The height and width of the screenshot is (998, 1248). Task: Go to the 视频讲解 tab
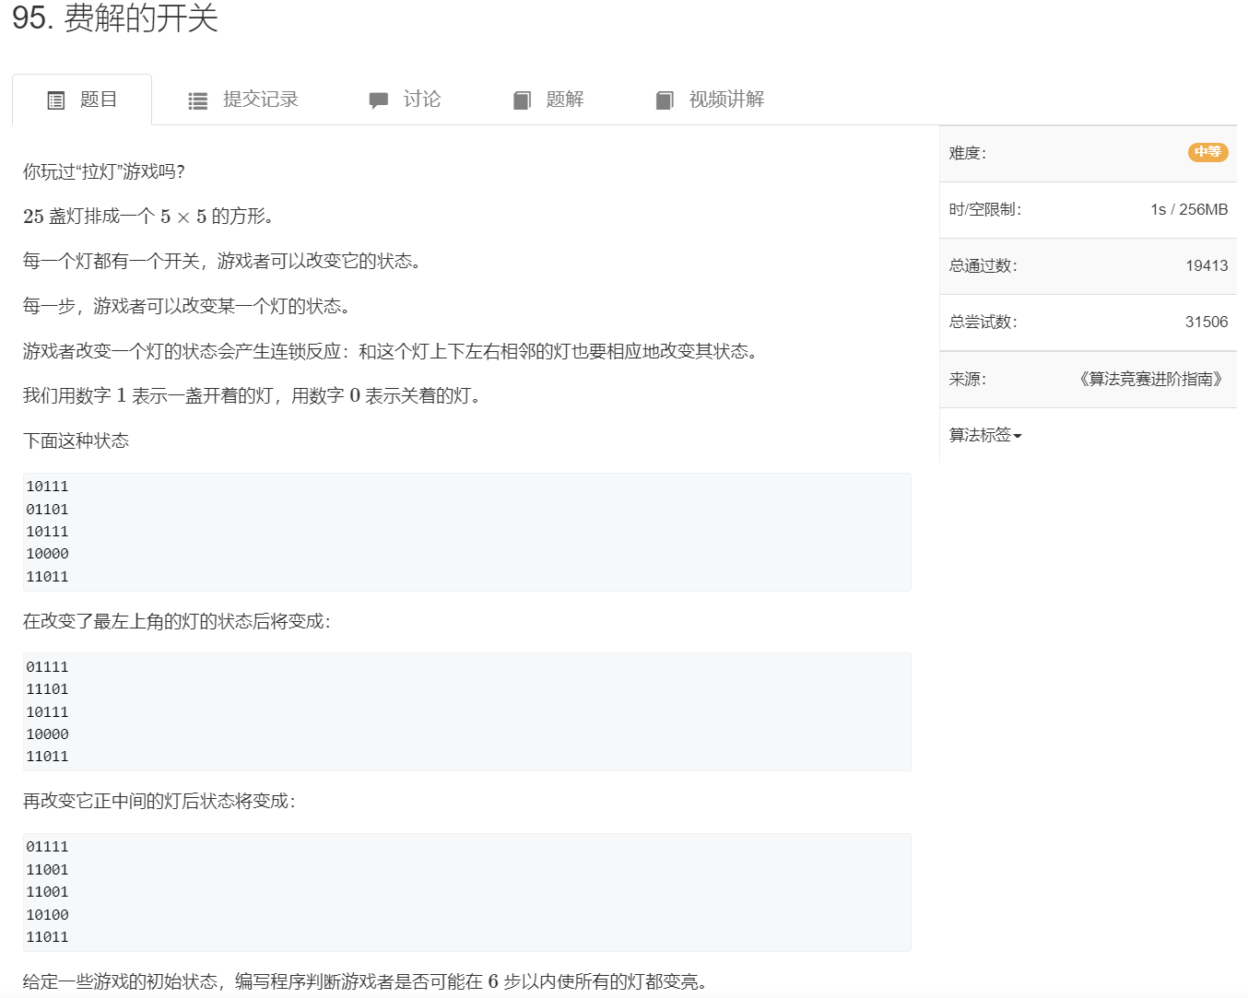[x=710, y=100]
